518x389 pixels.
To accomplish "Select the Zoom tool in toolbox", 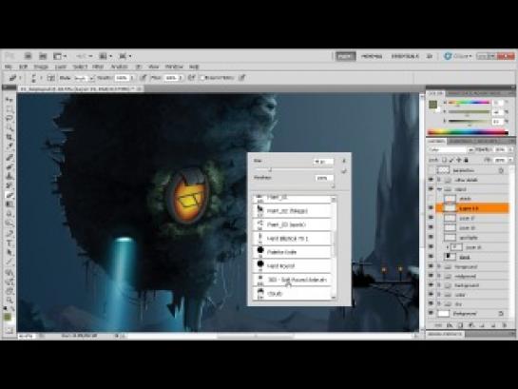I will (x=9, y=301).
